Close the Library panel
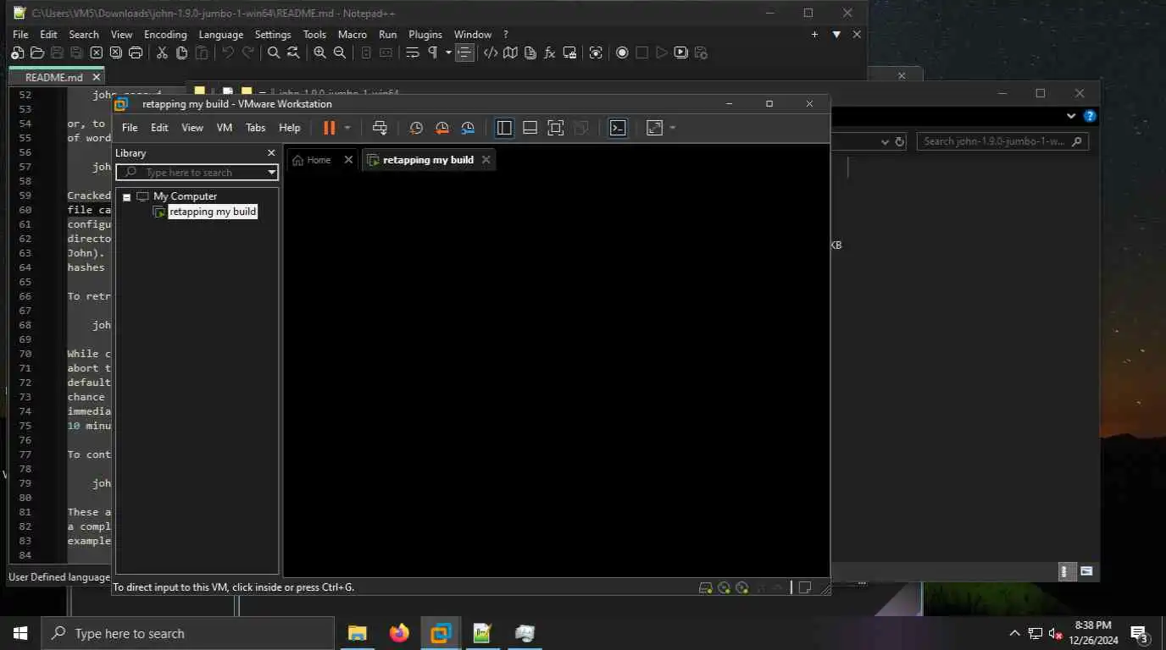 pyautogui.click(x=271, y=153)
